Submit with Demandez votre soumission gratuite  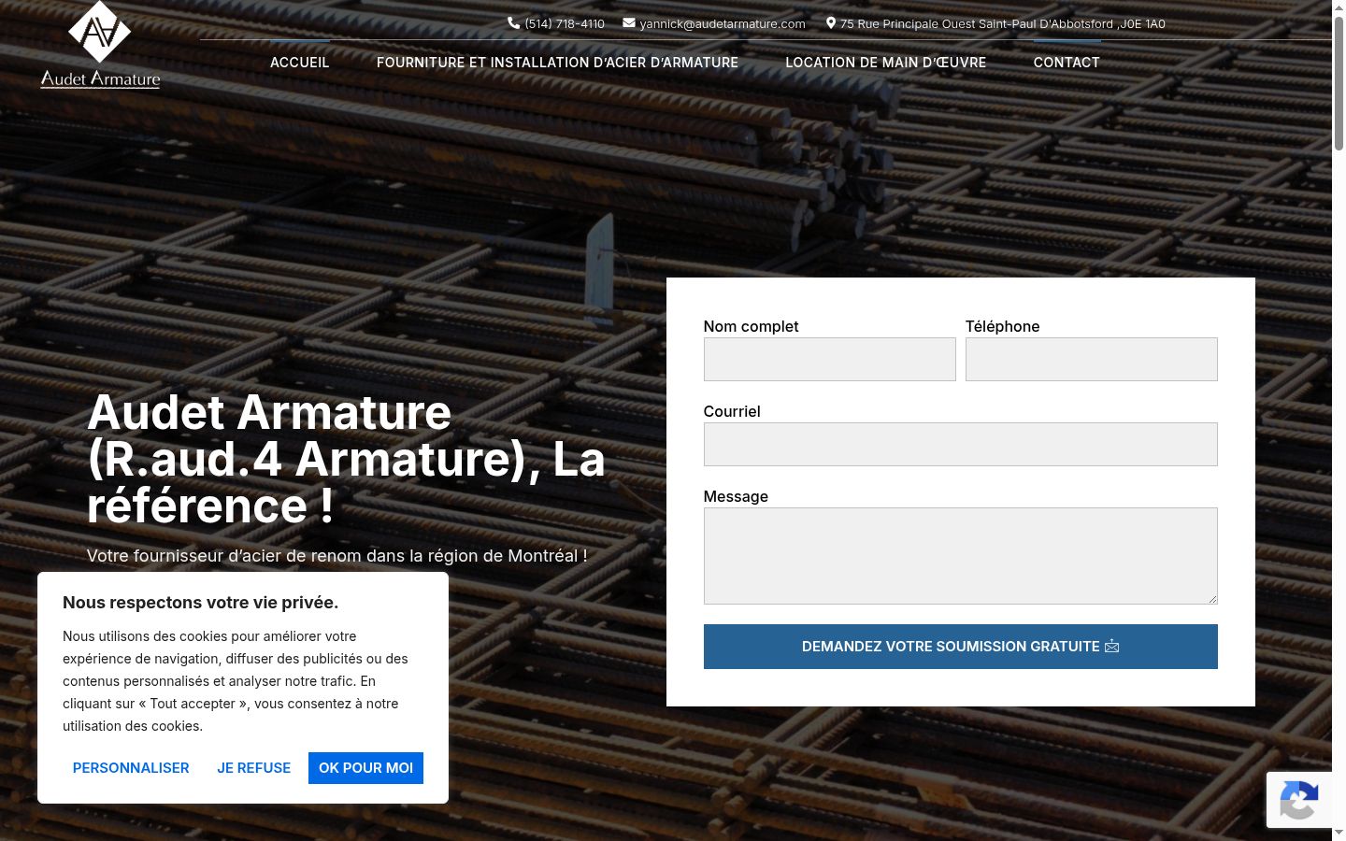[x=961, y=647]
